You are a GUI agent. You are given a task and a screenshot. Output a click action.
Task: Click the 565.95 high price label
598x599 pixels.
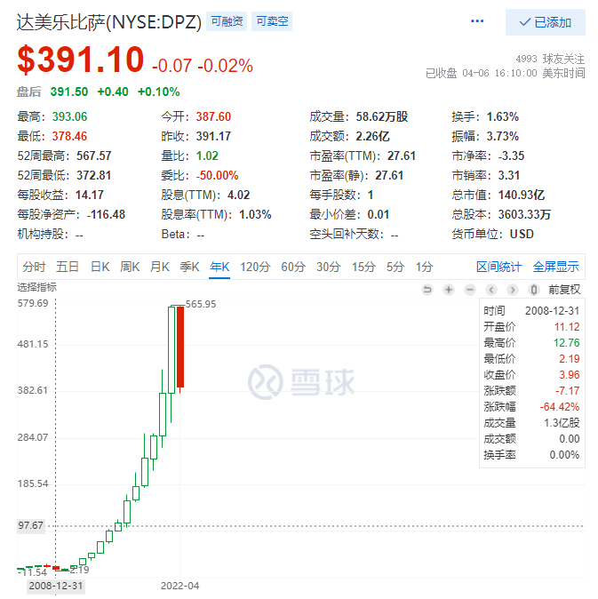[201, 305]
